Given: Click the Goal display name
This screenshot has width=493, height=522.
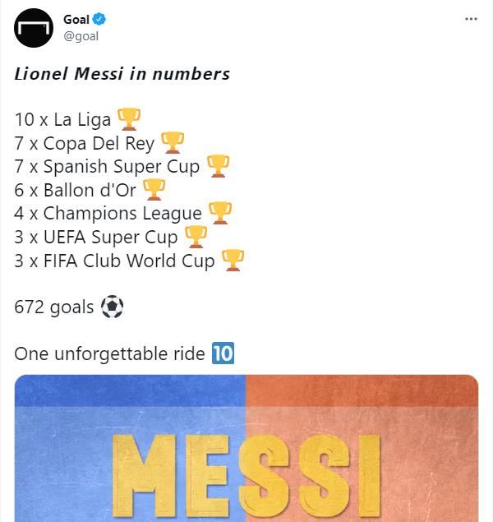Looking at the screenshot, I should pyautogui.click(x=77, y=19).
